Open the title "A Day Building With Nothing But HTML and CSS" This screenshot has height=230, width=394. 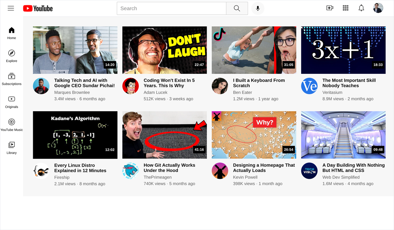354,168
